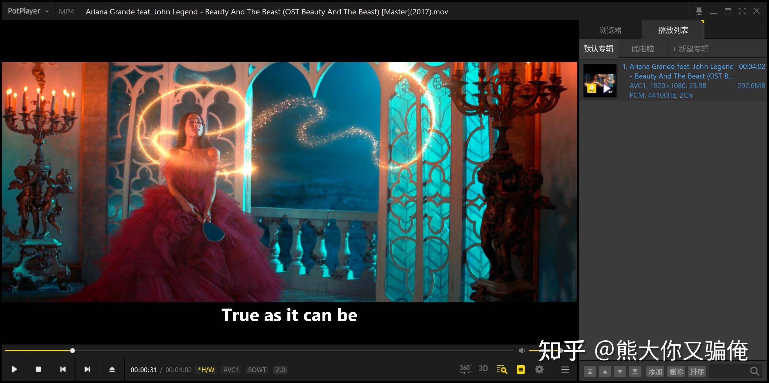Click the play button
This screenshot has height=383, width=769.
click(14, 369)
